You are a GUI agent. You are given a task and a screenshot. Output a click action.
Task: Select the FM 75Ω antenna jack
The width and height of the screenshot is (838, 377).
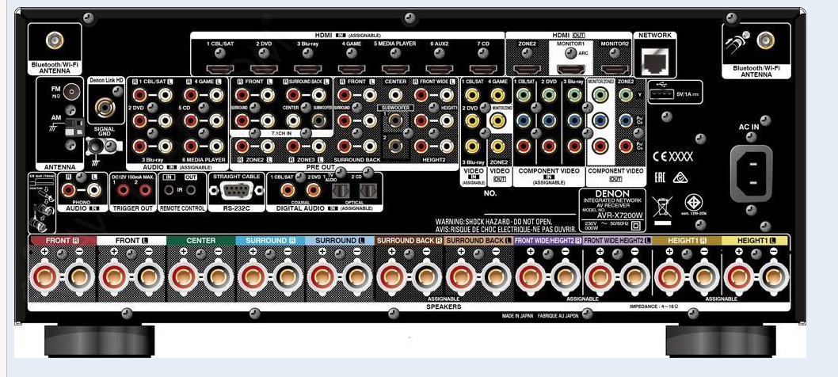[x=71, y=93]
